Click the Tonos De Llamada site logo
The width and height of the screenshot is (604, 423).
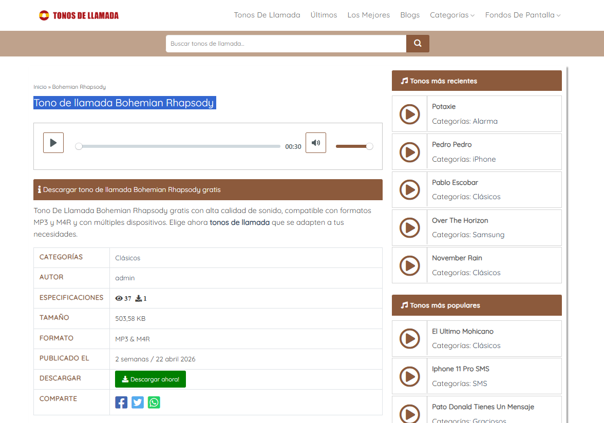click(79, 15)
